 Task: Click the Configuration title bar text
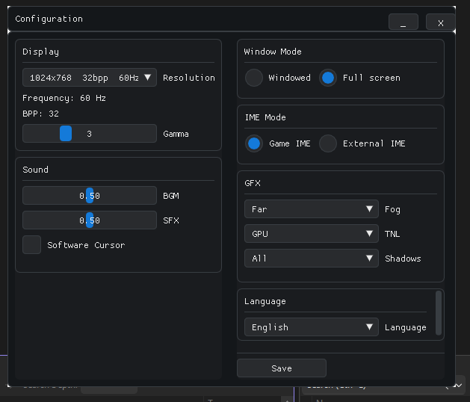(49, 19)
